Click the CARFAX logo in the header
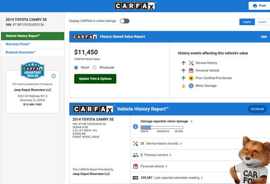The image size is (270, 184). pyautogui.click(x=135, y=6)
